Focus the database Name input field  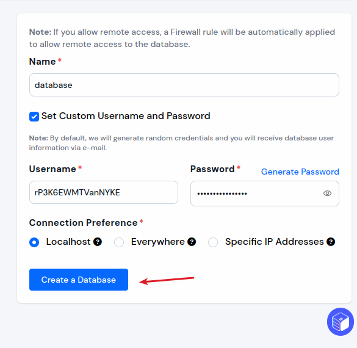tap(184, 85)
